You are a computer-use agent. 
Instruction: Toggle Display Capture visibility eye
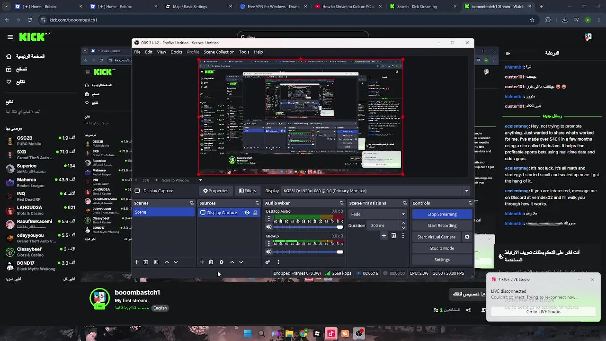[247, 213]
